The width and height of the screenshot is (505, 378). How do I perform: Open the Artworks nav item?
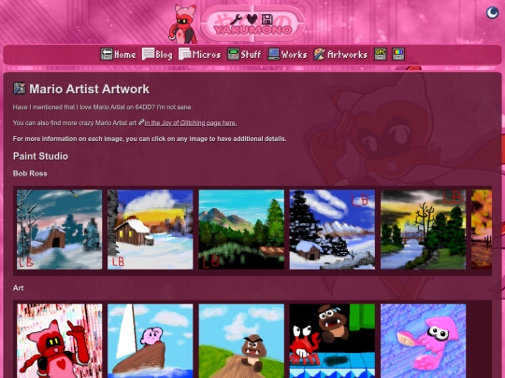(x=340, y=54)
